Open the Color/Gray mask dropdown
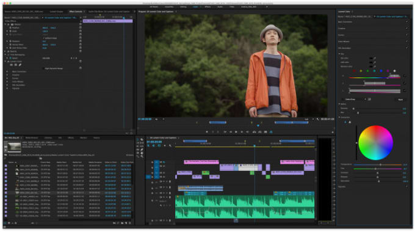 pos(355,100)
